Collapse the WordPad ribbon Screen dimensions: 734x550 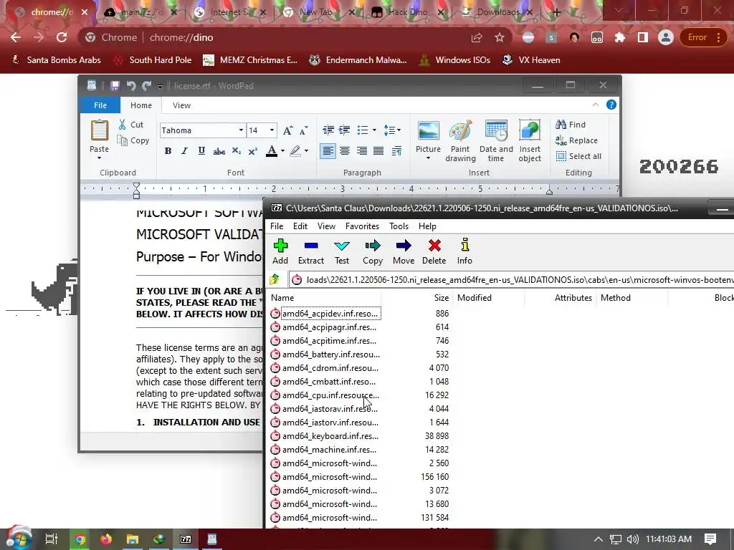pyautogui.click(x=596, y=105)
